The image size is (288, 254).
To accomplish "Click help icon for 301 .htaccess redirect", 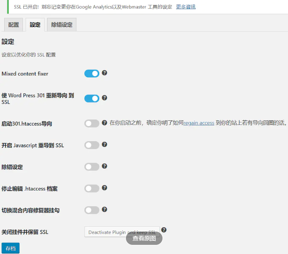I will (x=104, y=123).
